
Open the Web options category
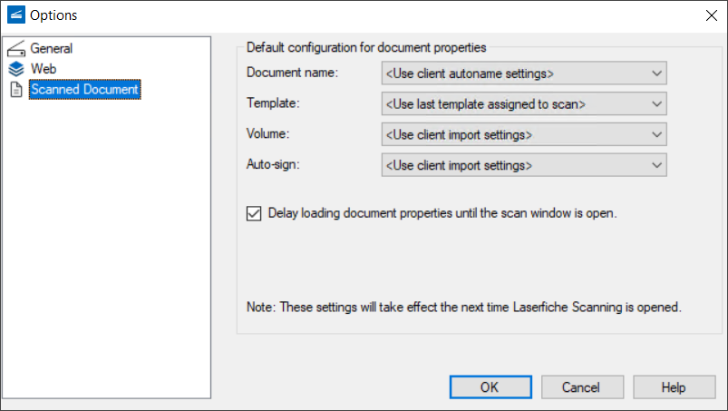point(44,69)
